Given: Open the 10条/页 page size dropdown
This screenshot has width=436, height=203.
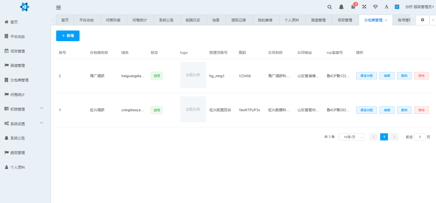Looking at the screenshot, I should 351,137.
